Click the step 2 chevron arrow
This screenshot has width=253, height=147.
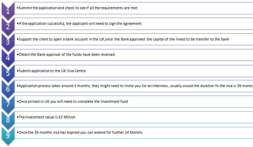coord(8,27)
